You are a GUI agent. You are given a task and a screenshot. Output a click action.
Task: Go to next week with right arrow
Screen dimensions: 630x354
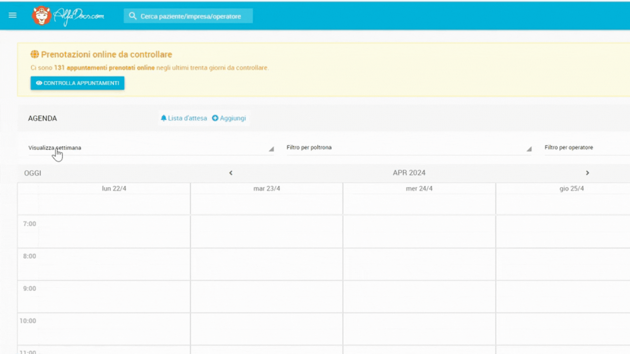point(587,173)
